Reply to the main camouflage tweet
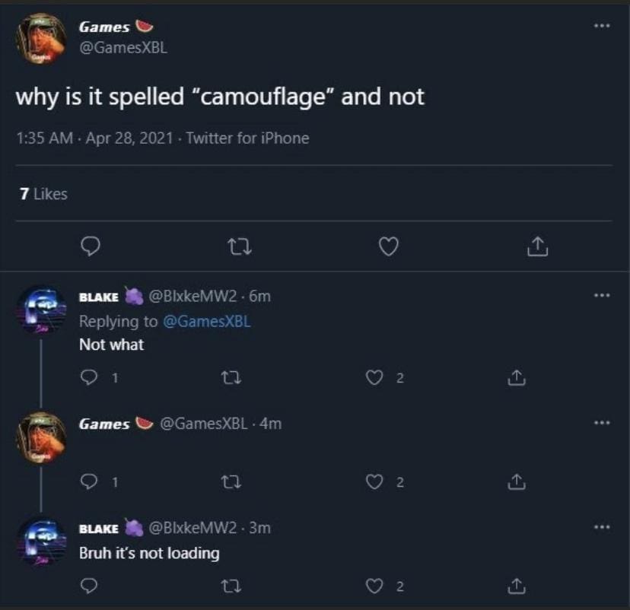The image size is (630, 610). click(x=91, y=246)
